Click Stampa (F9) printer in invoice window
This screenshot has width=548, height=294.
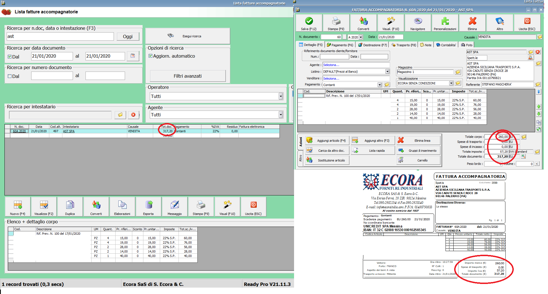click(336, 23)
